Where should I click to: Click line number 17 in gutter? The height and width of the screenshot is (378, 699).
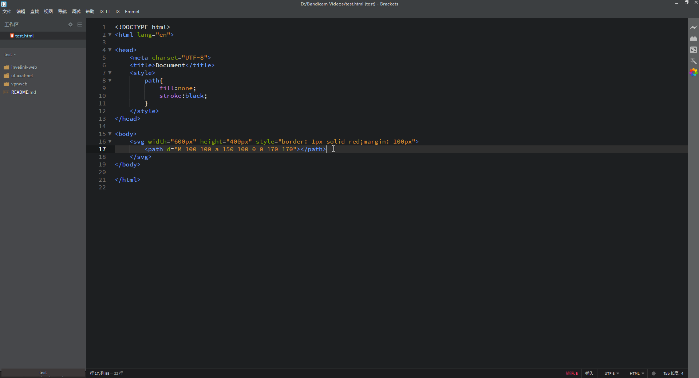102,149
